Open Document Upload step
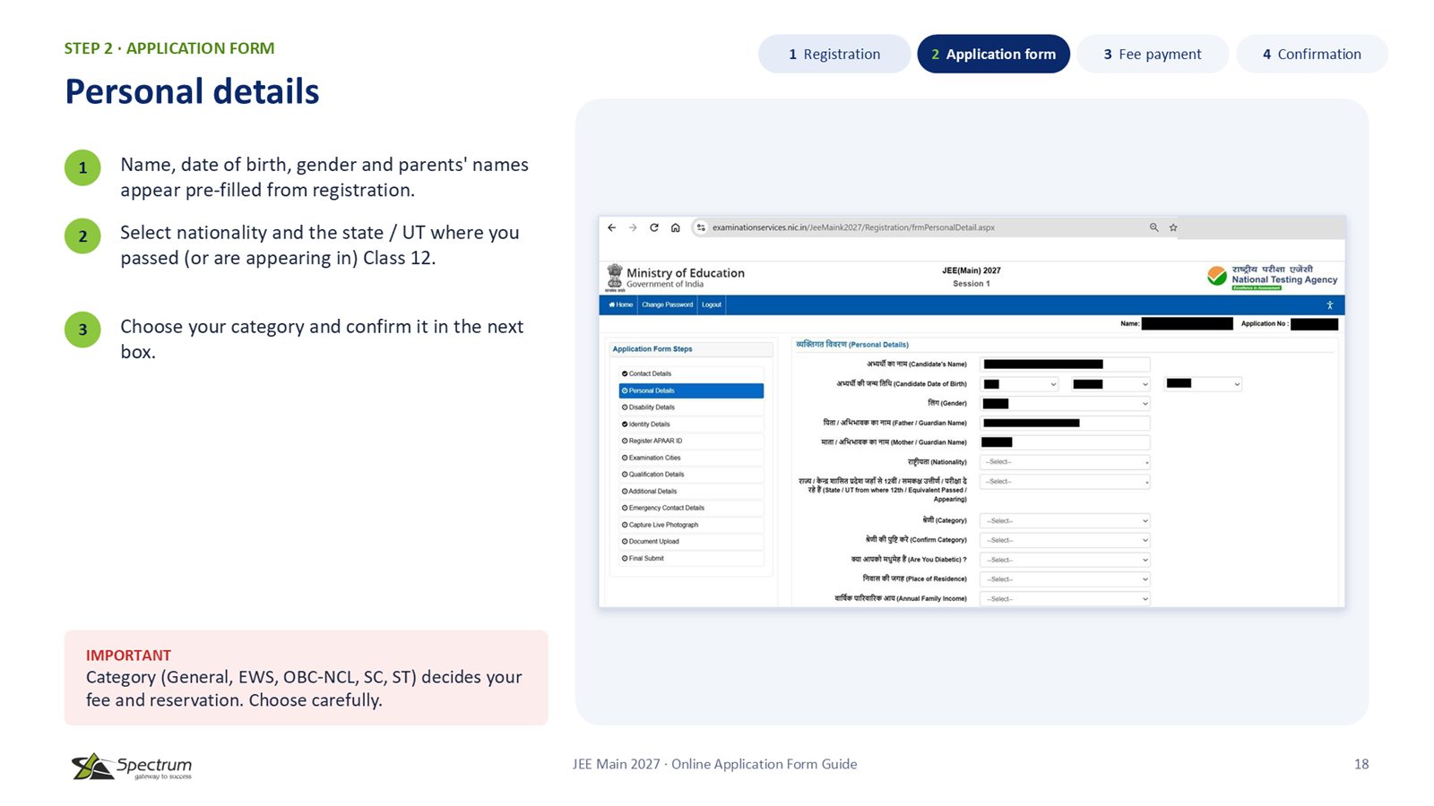This screenshot has height=806, width=1434. [x=691, y=541]
